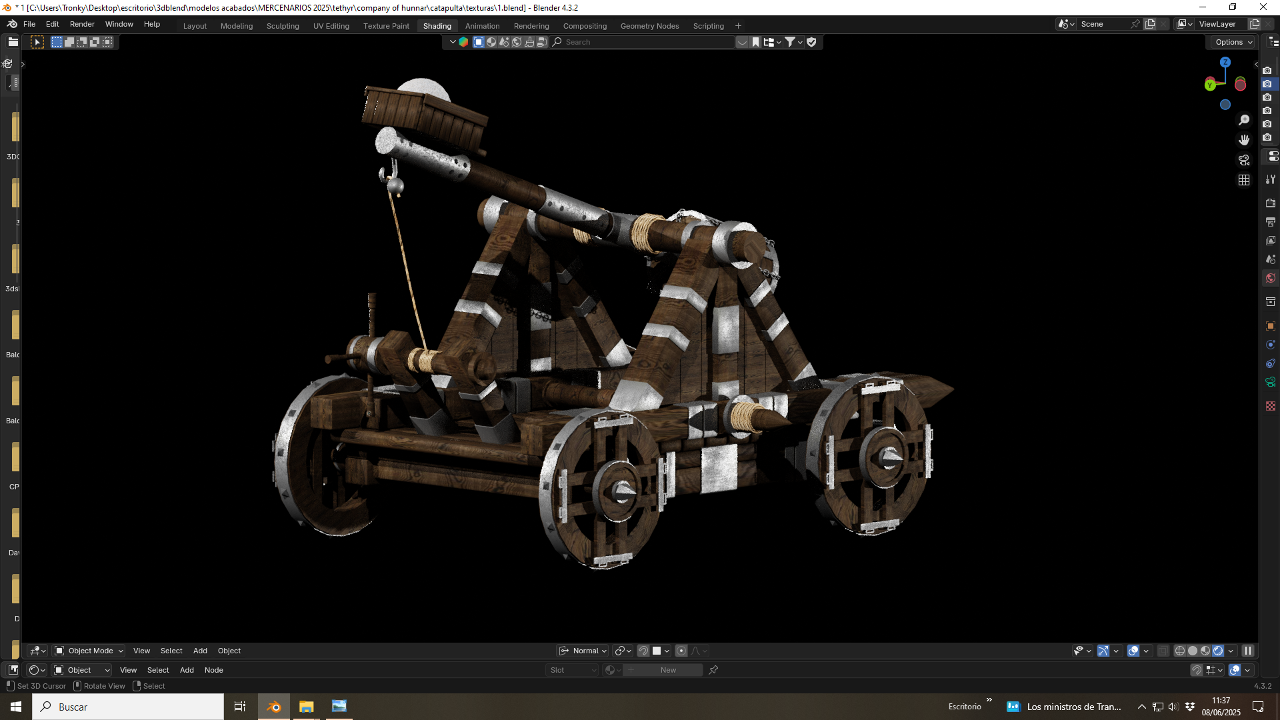Image resolution: width=1280 pixels, height=720 pixels.
Task: Open the Render menu
Action: click(x=82, y=24)
